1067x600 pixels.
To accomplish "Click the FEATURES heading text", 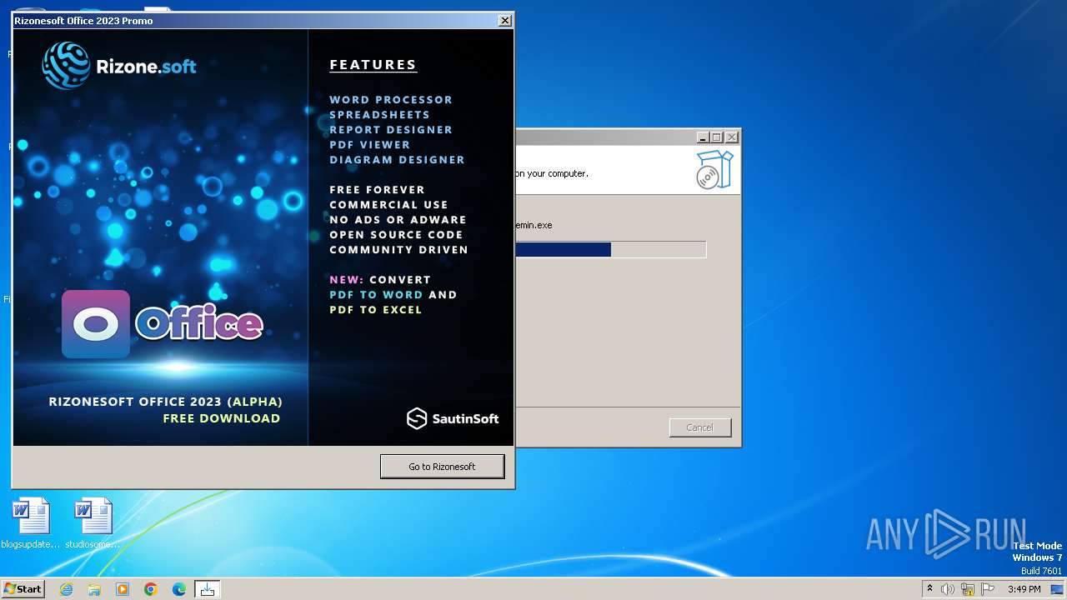I will 373,64.
